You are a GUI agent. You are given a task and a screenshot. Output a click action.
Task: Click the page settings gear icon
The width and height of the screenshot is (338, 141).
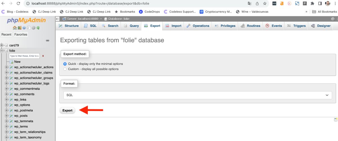pyautogui.click(x=333, y=19)
